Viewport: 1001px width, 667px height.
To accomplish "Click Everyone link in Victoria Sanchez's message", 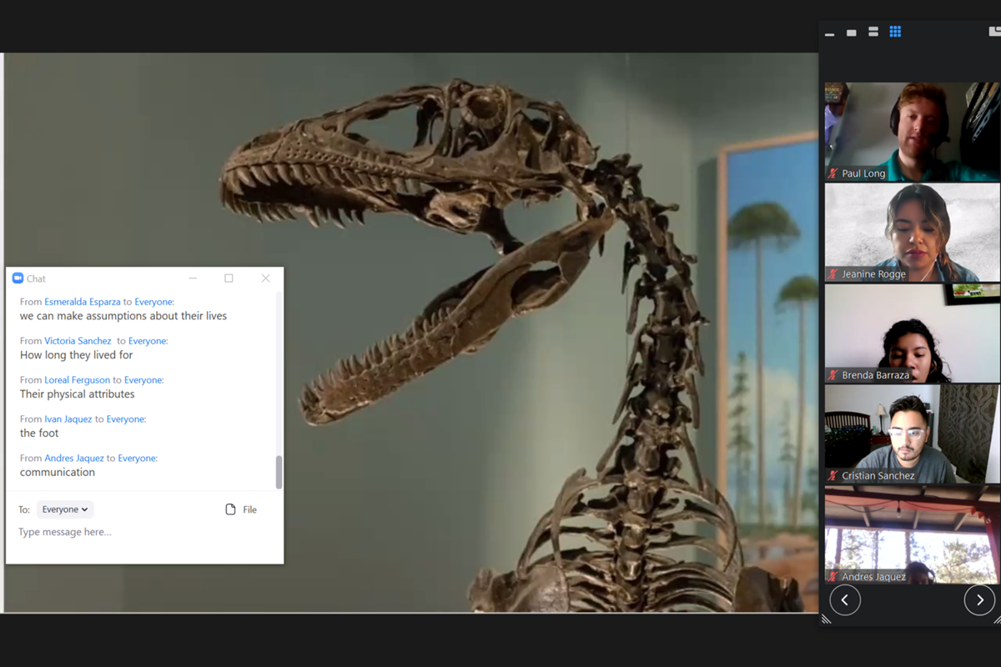I will pyautogui.click(x=148, y=341).
